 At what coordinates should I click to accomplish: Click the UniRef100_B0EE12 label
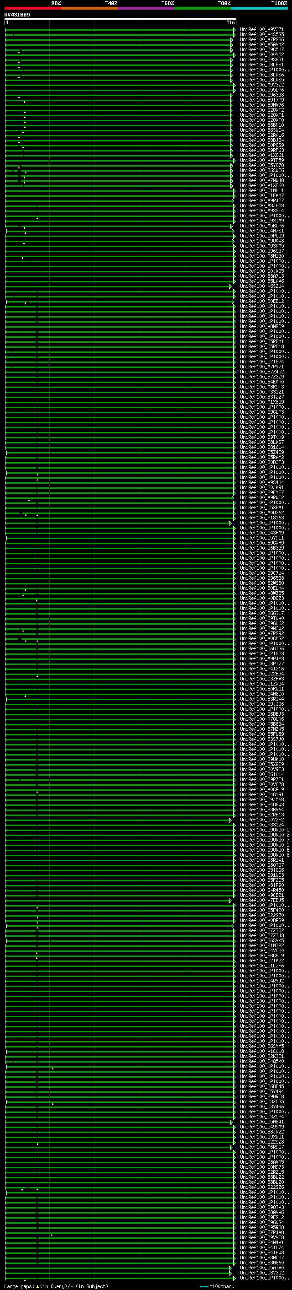[x=262, y=302]
